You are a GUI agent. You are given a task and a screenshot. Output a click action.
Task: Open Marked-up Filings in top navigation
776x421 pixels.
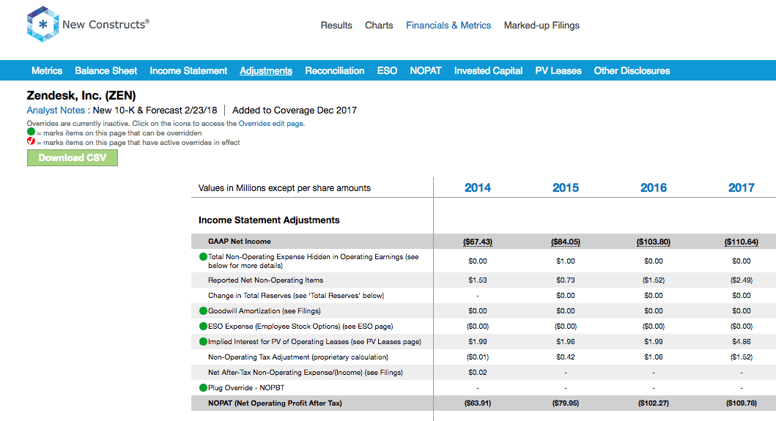tap(542, 25)
